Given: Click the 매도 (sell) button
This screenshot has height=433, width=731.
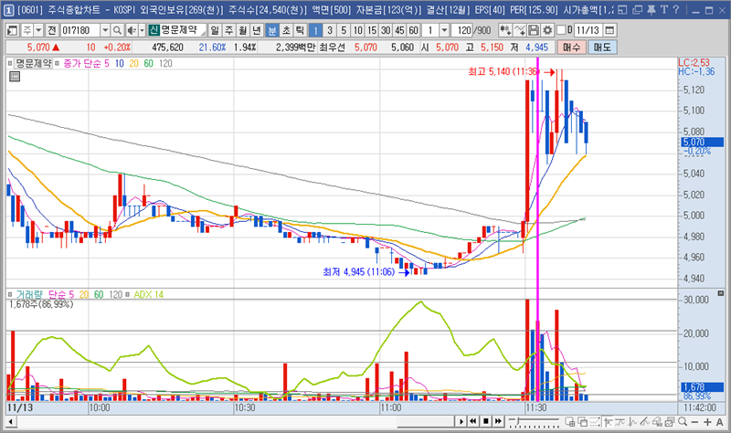Looking at the screenshot, I should [602, 47].
